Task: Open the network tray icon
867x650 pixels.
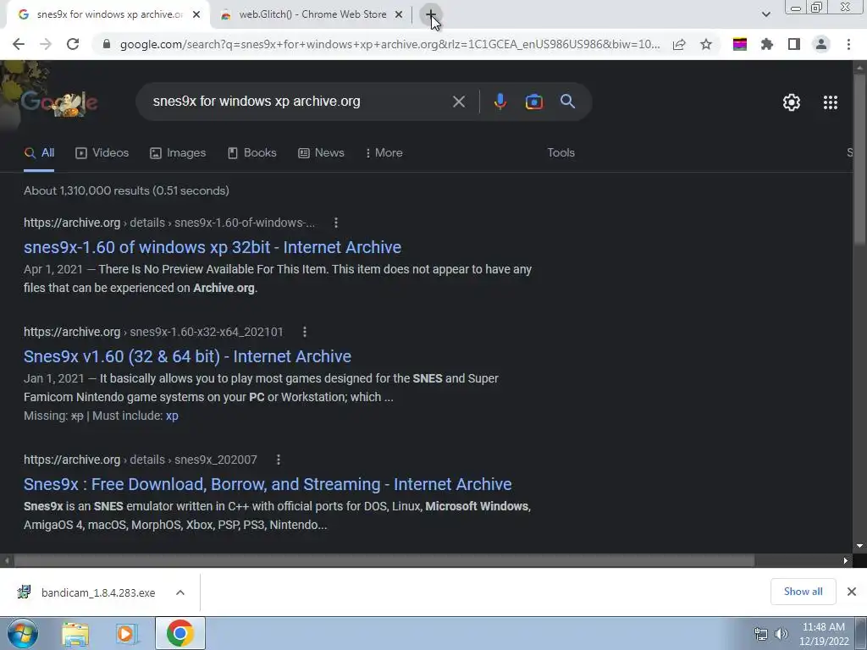Action: point(761,634)
